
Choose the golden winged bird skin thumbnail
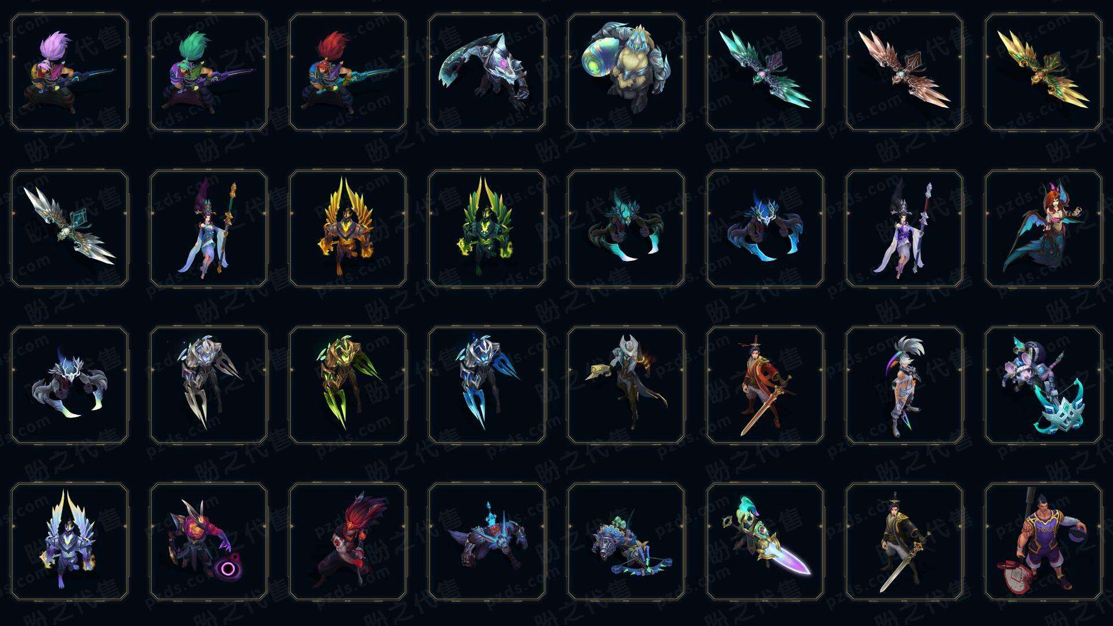click(x=1043, y=72)
